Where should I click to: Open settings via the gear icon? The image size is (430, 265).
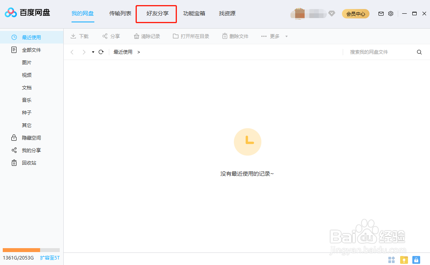(390, 13)
